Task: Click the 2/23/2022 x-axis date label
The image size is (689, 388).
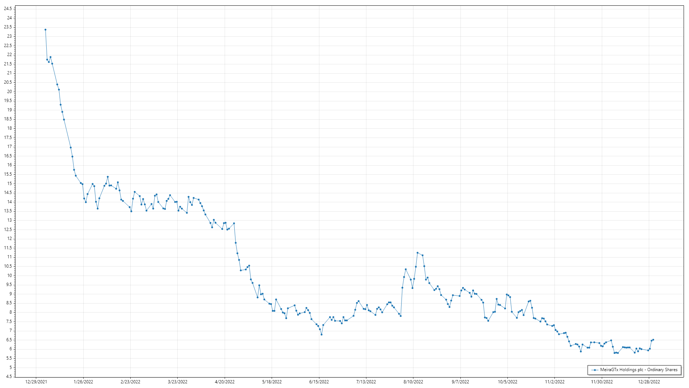Action: [x=130, y=382]
